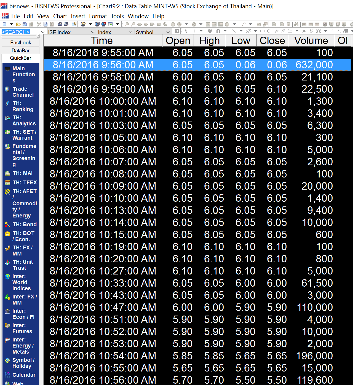
Task: Open Trade Channel in the sidebar
Action: pyautogui.click(x=23, y=92)
